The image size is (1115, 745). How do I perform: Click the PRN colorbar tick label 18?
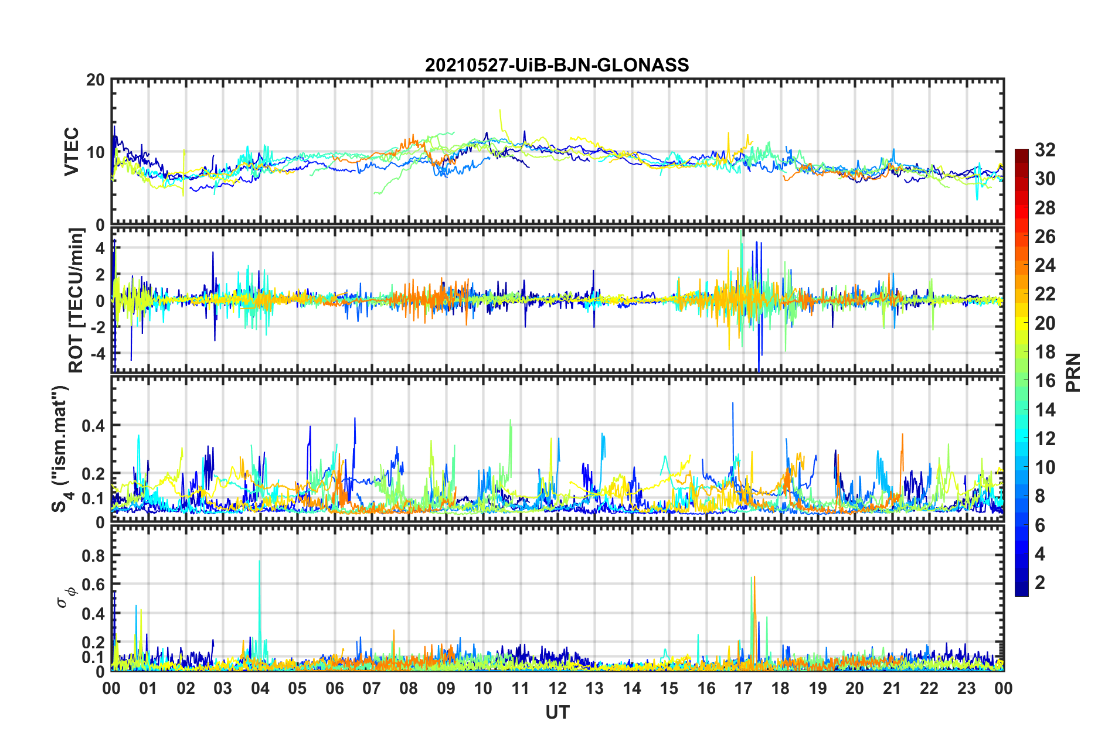1045,352
